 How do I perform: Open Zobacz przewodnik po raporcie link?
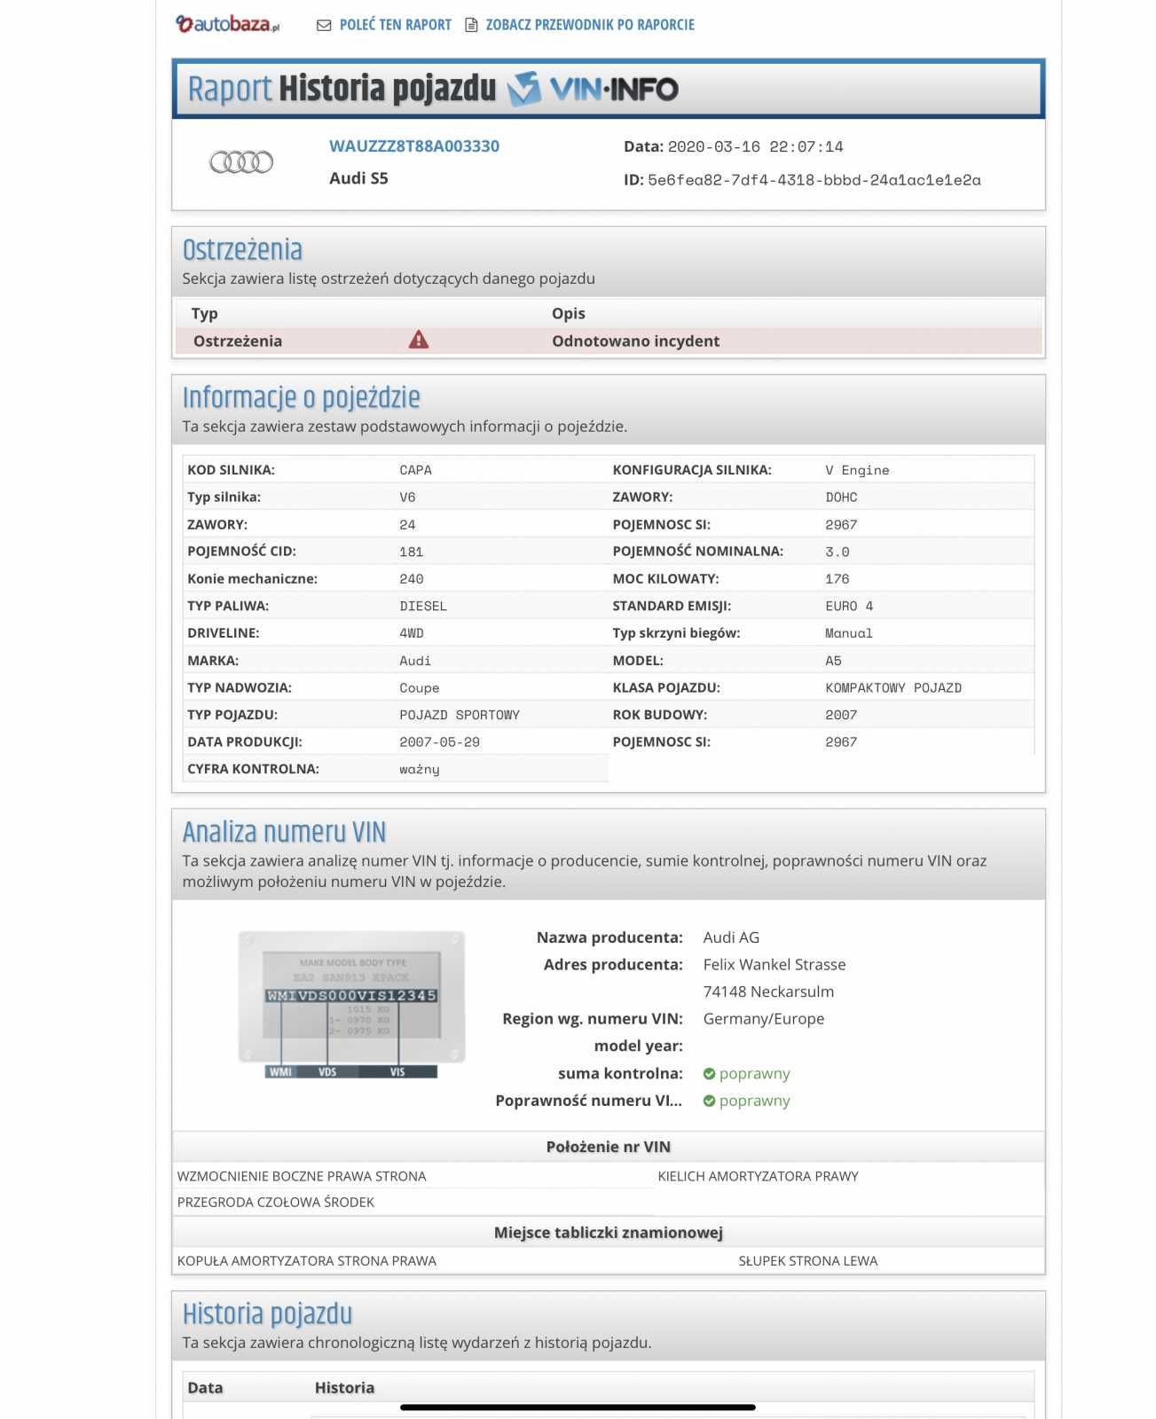[590, 25]
